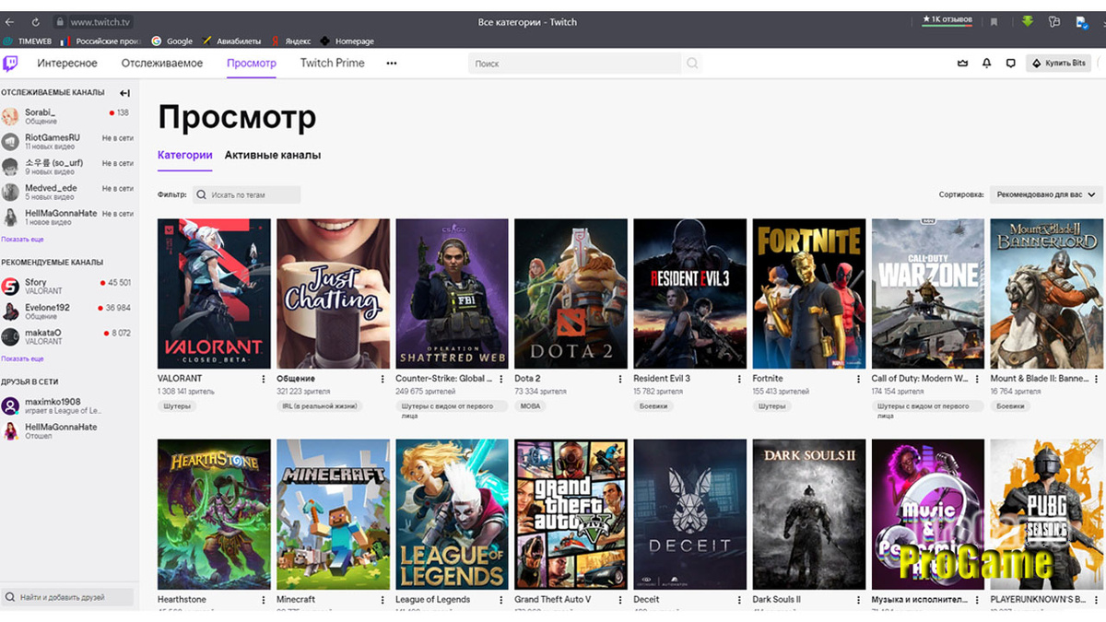Open the Mount & Blade II Bannerlord cover
1106x622 pixels.
pyautogui.click(x=1047, y=294)
